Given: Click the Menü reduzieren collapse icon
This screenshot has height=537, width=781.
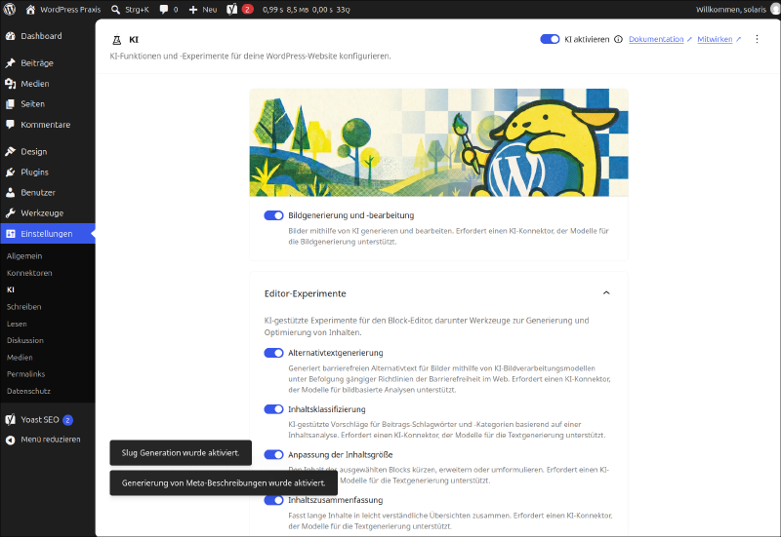Looking at the screenshot, I should click(x=11, y=440).
